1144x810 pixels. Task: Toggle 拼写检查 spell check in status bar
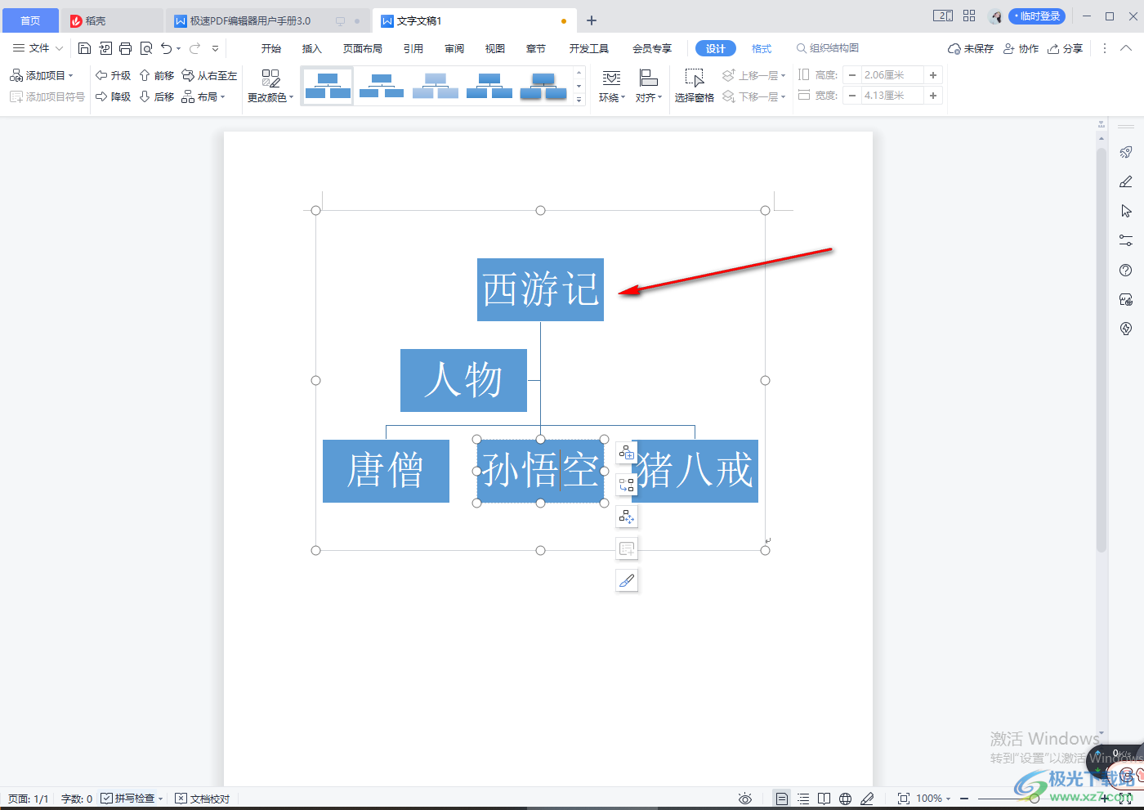(132, 799)
